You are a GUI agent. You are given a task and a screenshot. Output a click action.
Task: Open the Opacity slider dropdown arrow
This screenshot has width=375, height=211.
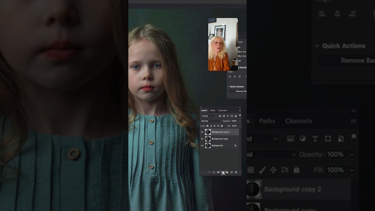239,121
